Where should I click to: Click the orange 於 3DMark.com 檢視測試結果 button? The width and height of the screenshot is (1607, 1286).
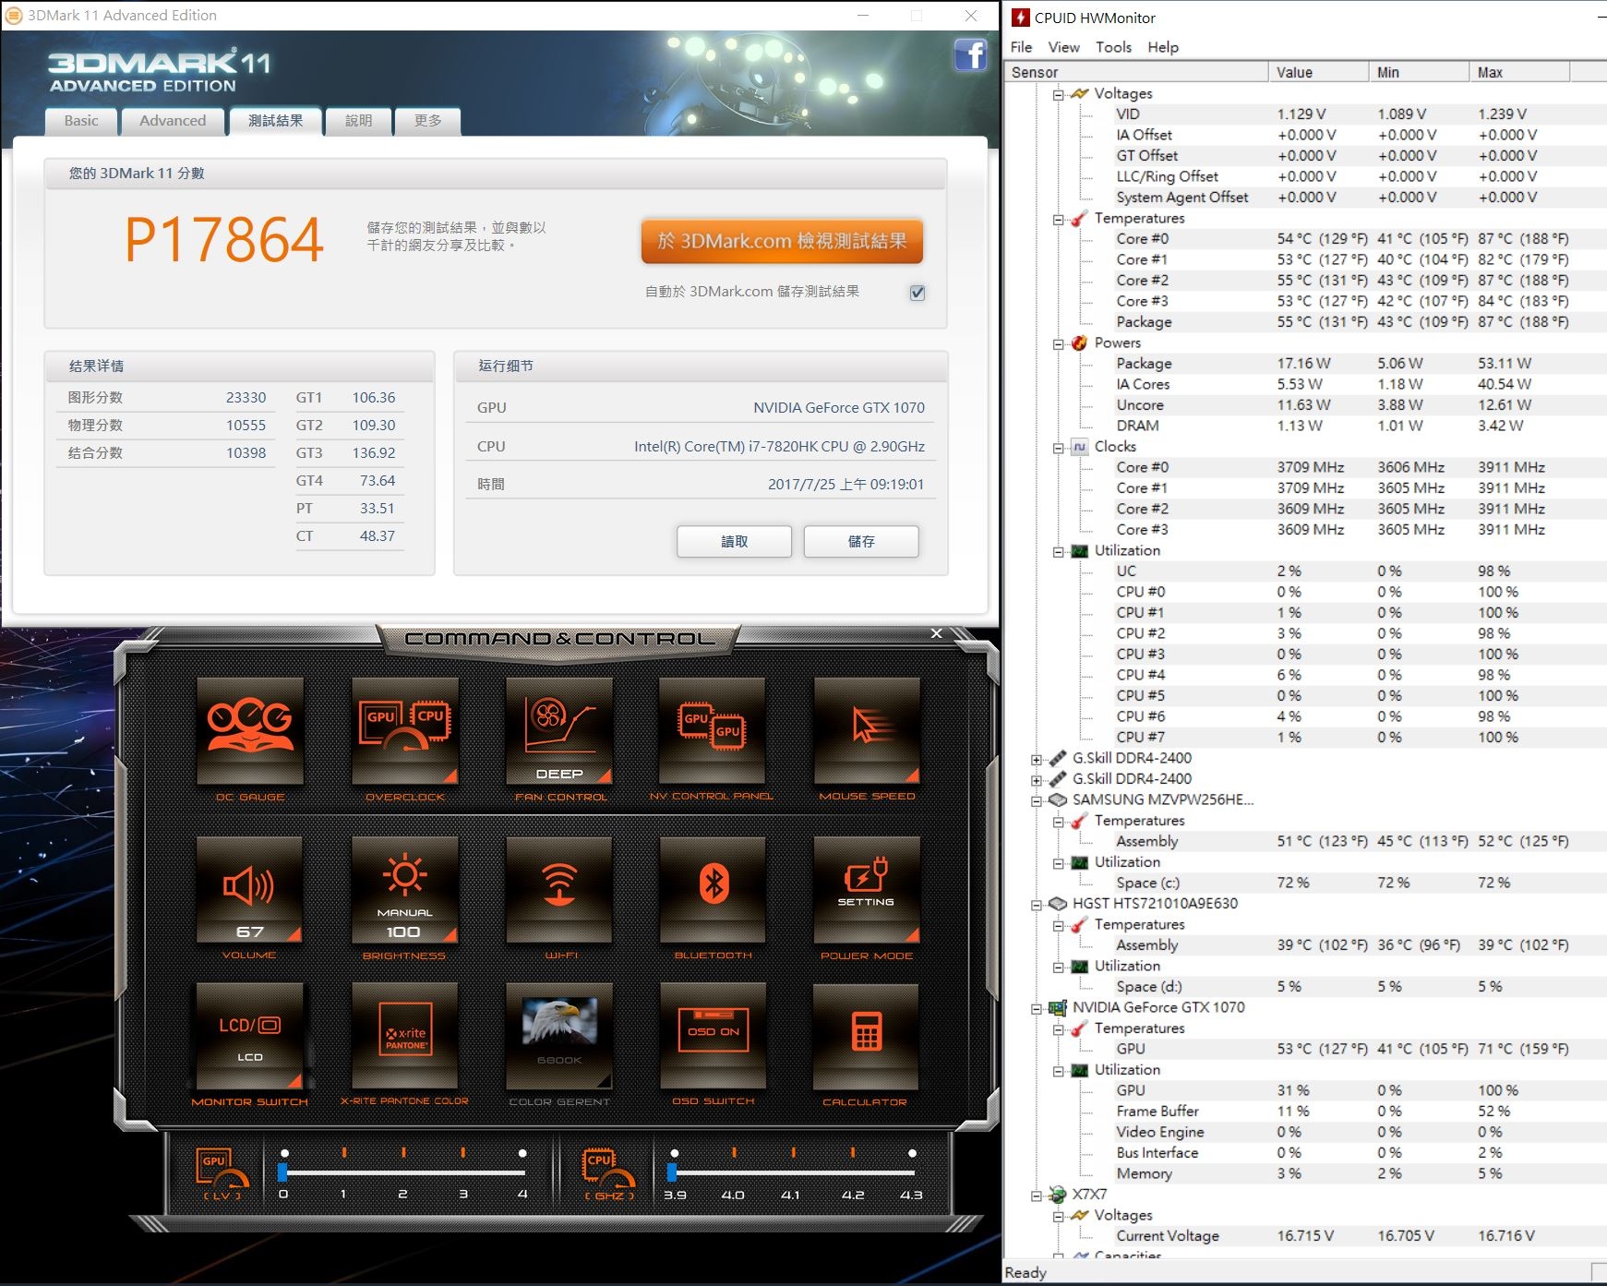pyautogui.click(x=782, y=241)
